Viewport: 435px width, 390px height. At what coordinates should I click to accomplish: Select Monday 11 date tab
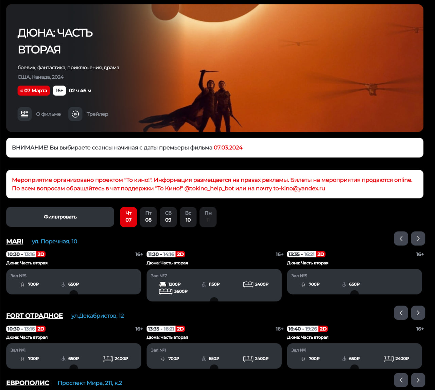tap(208, 217)
